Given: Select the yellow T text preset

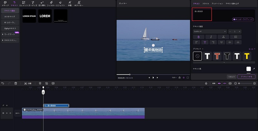Looking at the screenshot, I should coord(247,56).
